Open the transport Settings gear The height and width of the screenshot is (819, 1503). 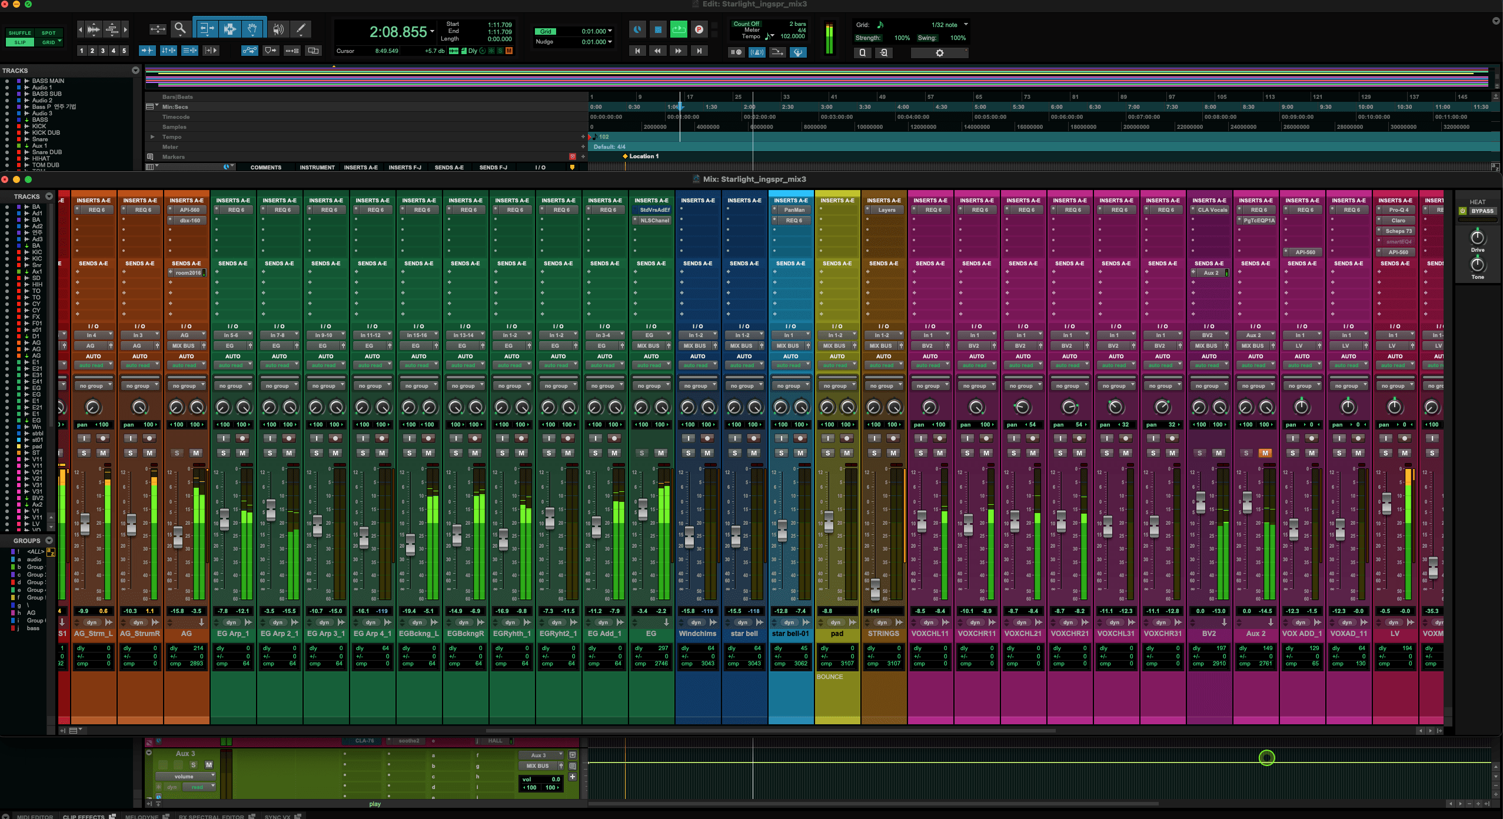(938, 52)
